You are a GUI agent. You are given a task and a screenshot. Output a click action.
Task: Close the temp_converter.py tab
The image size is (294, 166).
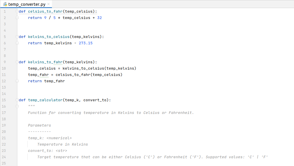pos(48,4)
